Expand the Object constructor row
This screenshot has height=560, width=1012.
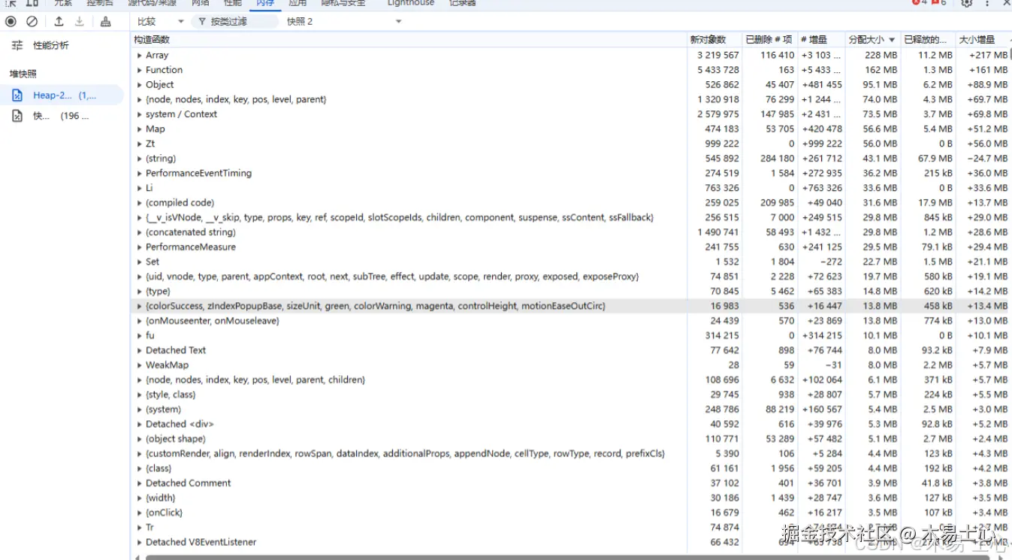140,85
